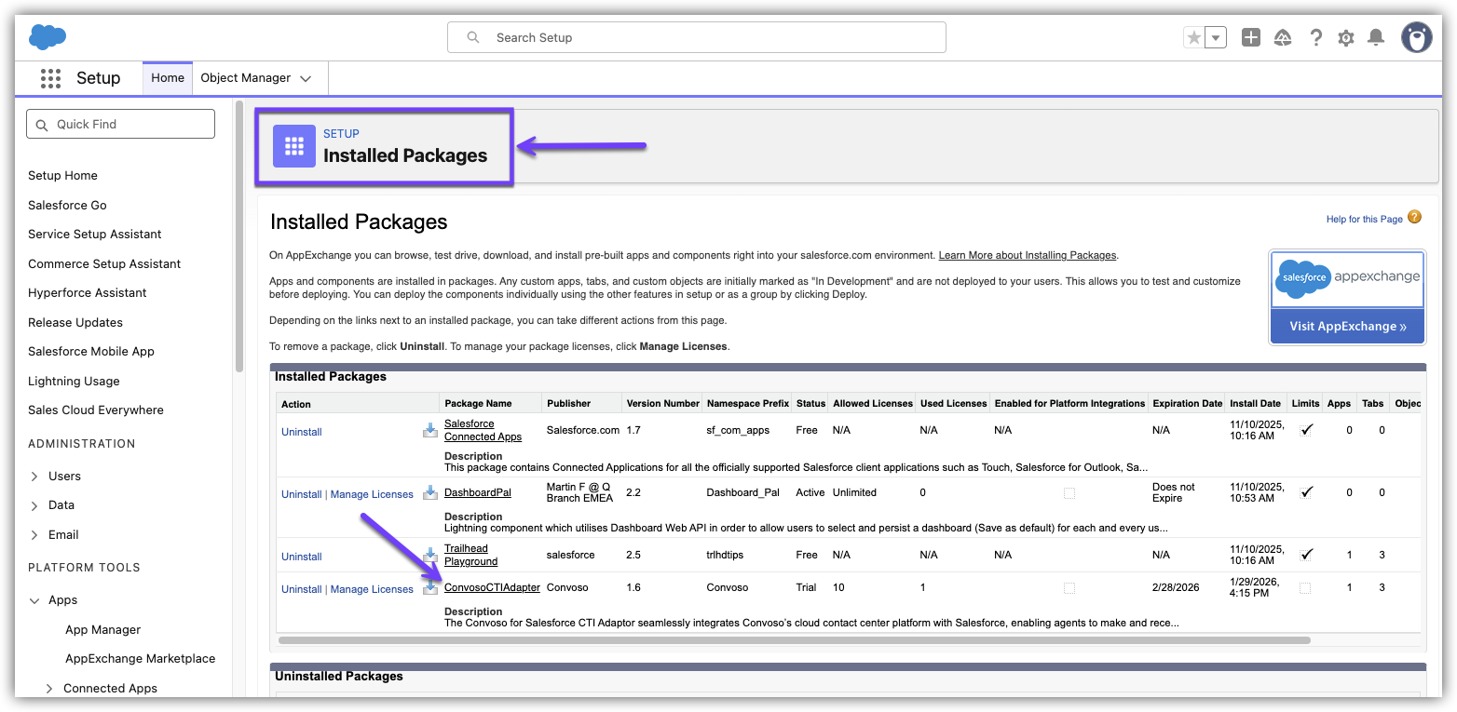
Task: Open the Notifications bell icon
Action: (1375, 37)
